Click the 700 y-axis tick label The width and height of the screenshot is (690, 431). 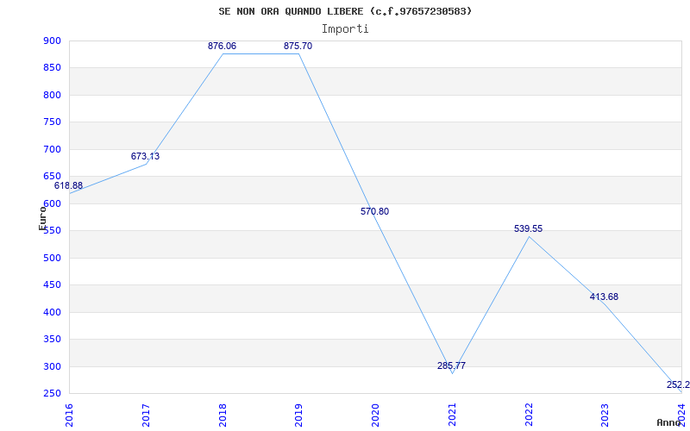tap(52, 149)
